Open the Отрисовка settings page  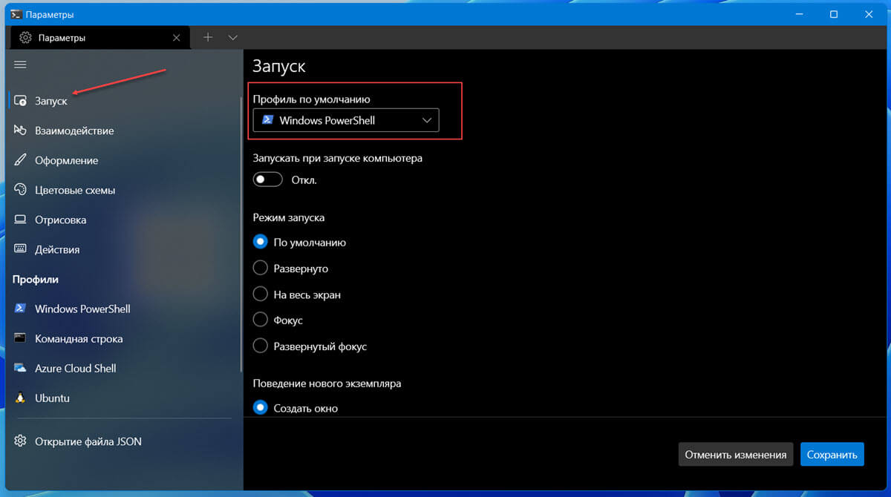point(125,220)
